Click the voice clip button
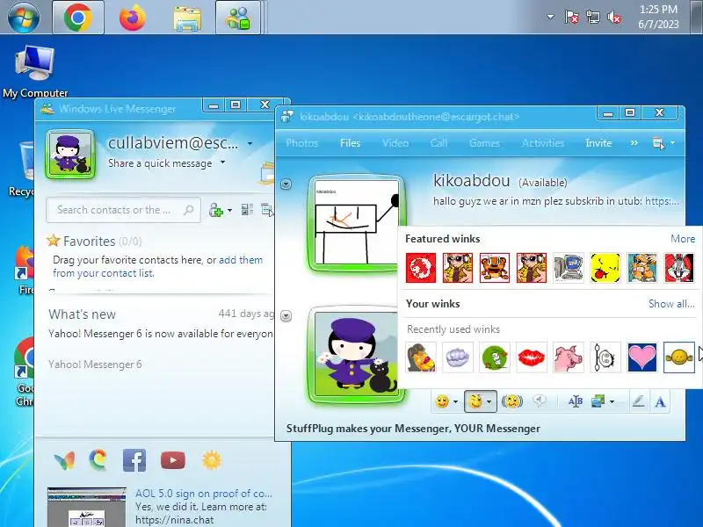This screenshot has height=527, width=703. click(x=540, y=401)
